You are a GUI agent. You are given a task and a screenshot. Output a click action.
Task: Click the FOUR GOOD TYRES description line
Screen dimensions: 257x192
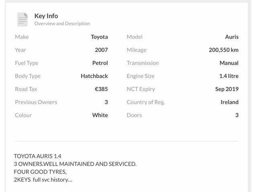tap(40, 172)
